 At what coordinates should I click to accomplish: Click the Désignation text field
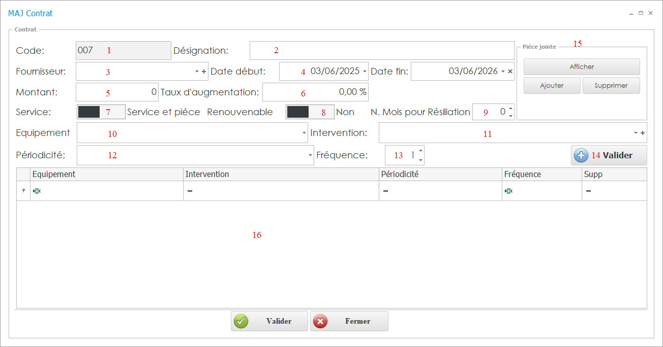[x=381, y=51]
